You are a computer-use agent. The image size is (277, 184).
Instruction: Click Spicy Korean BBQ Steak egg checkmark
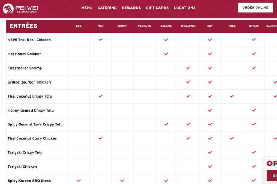point(79,181)
